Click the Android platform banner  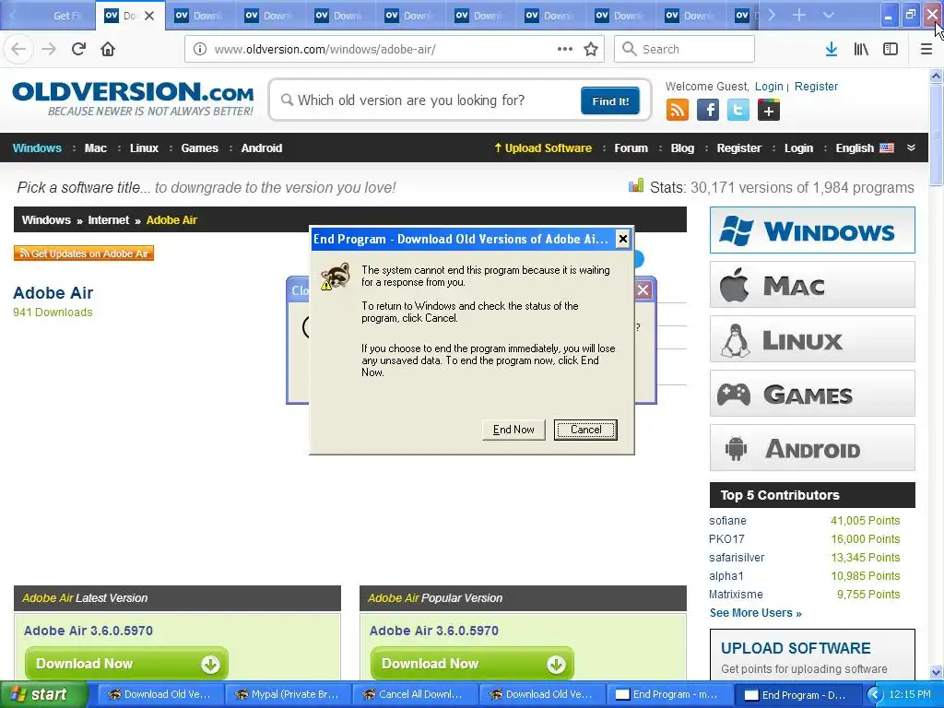pyautogui.click(x=812, y=448)
